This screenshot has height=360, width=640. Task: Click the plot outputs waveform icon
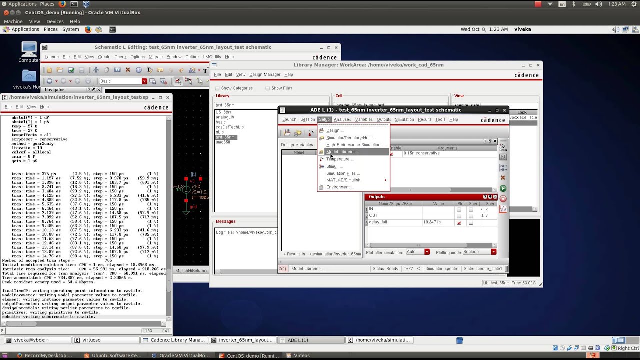(503, 209)
